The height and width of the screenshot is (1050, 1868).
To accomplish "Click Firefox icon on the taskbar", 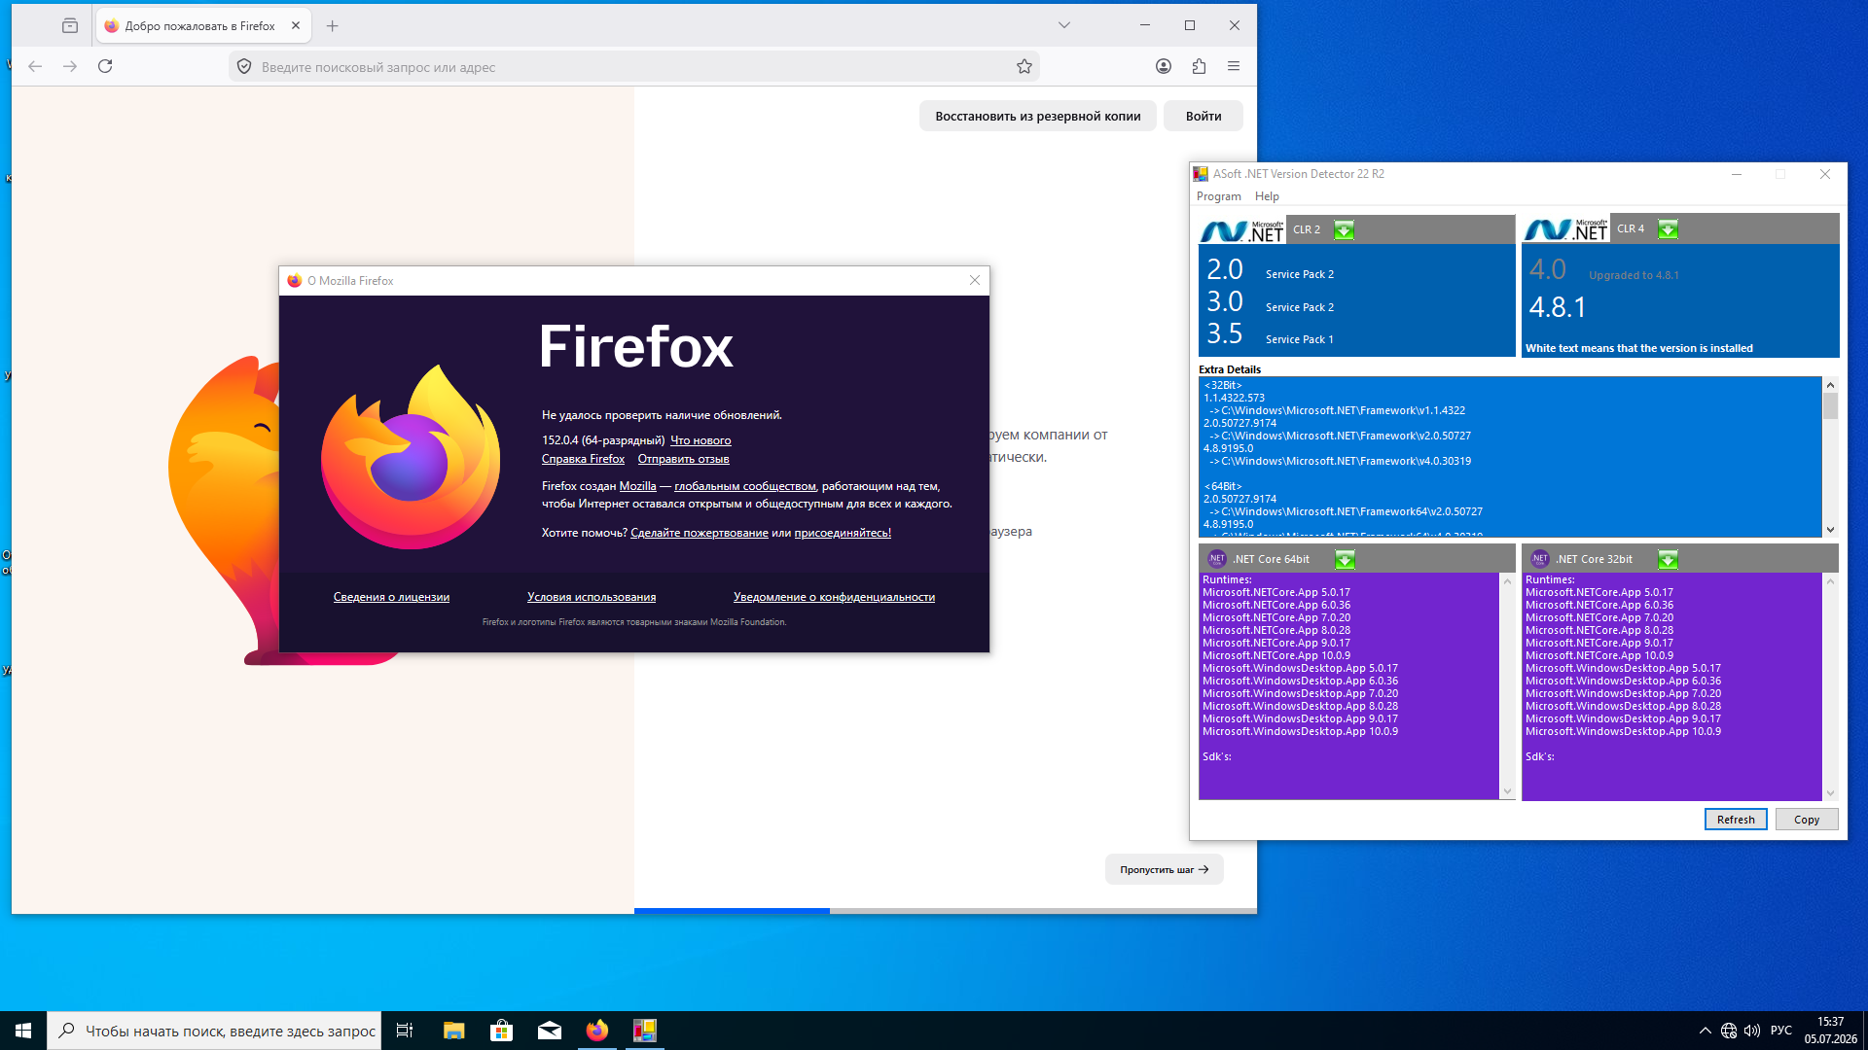I will (596, 1031).
